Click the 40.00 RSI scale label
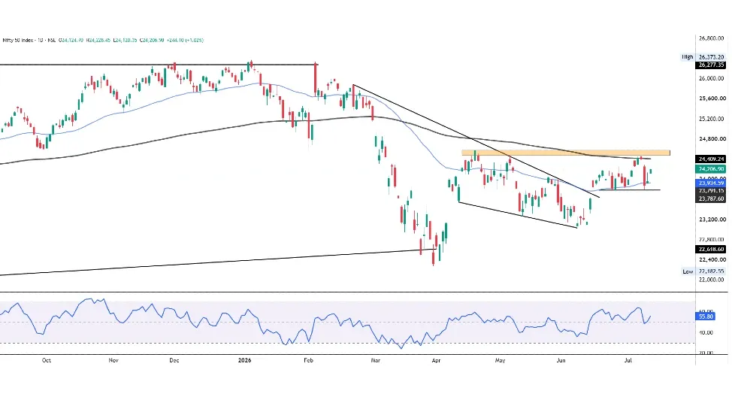 [706, 332]
